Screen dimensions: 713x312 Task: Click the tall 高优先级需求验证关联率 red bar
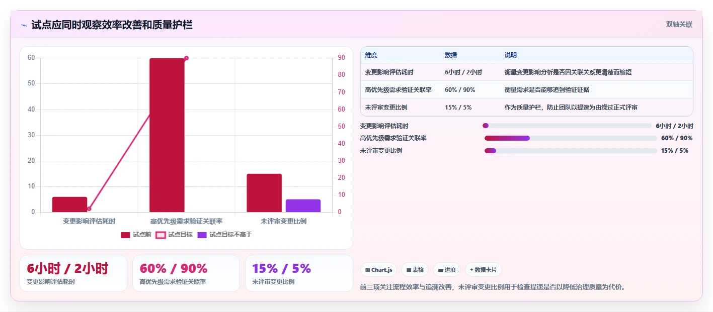click(x=167, y=135)
